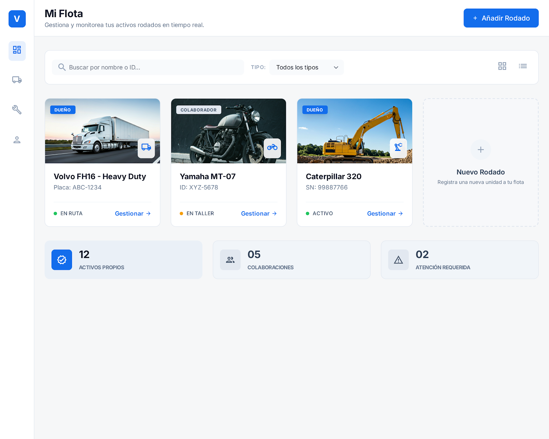Open the wrench maintenance sidebar icon
The image size is (549, 439).
click(17, 110)
